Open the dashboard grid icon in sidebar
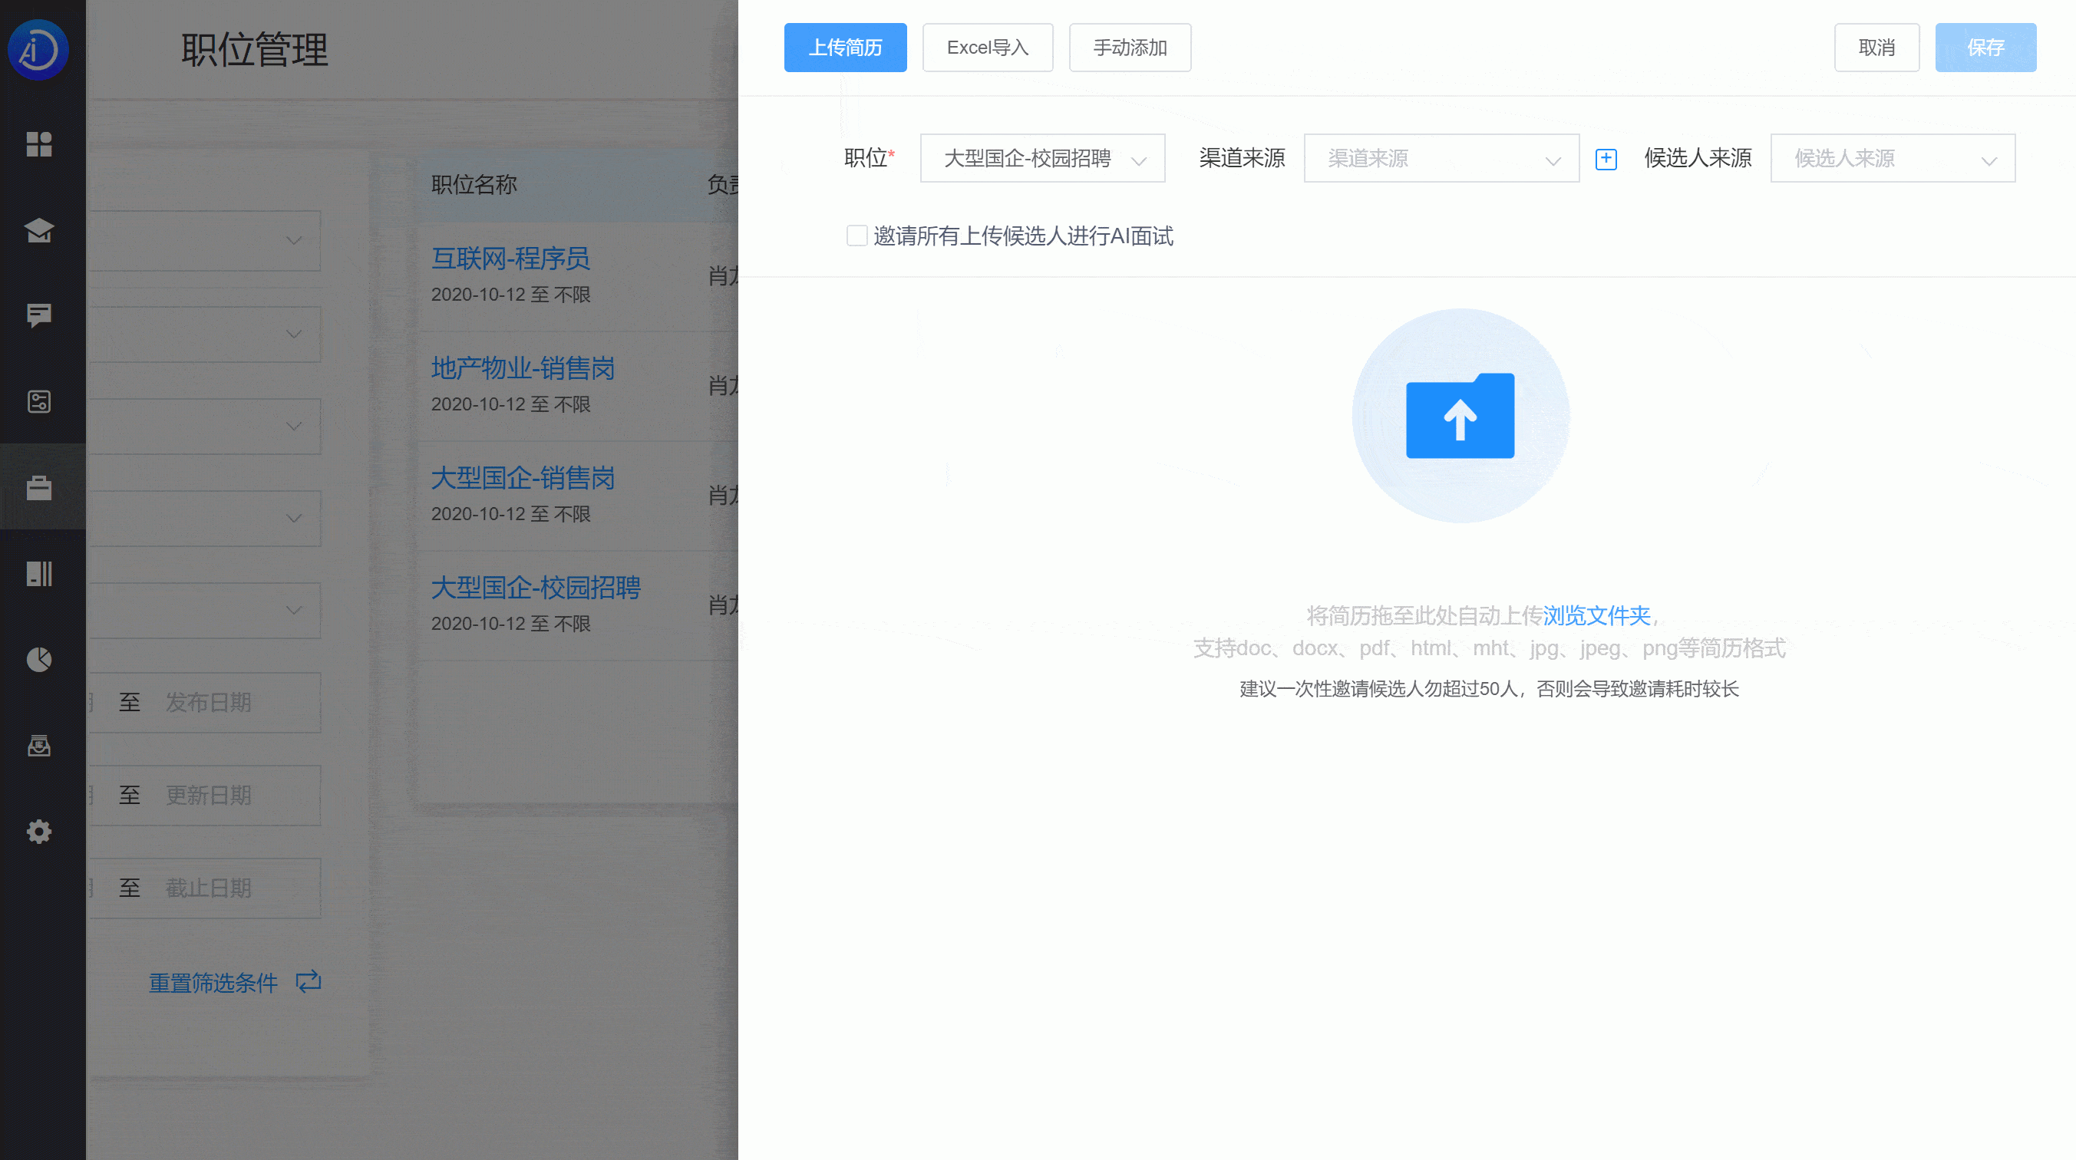This screenshot has width=2076, height=1160. click(x=39, y=146)
